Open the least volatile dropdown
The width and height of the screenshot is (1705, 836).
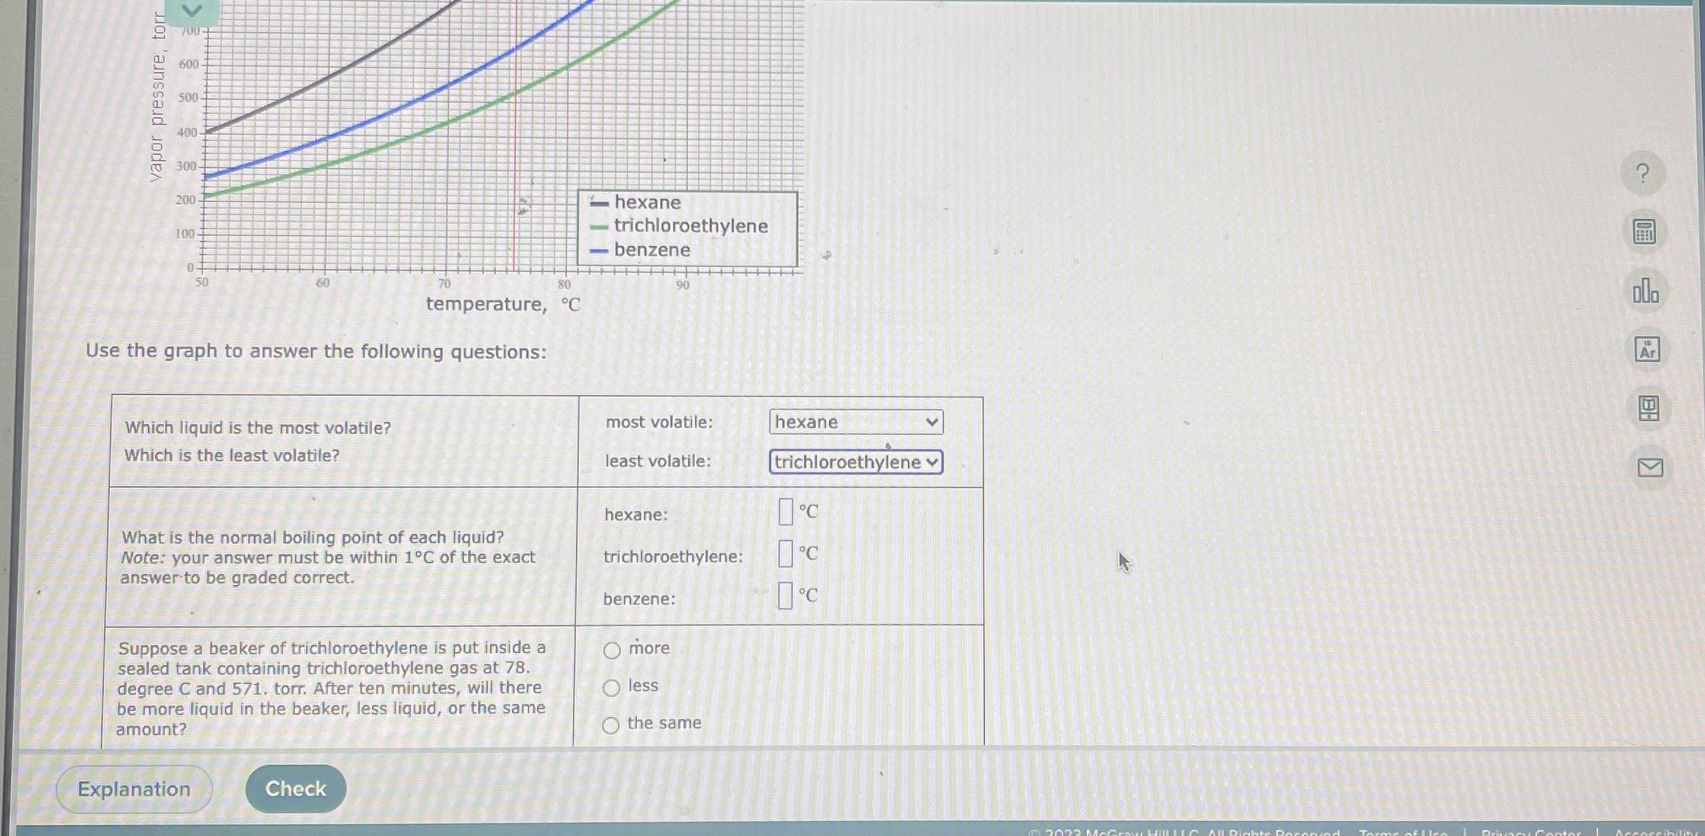[855, 462]
